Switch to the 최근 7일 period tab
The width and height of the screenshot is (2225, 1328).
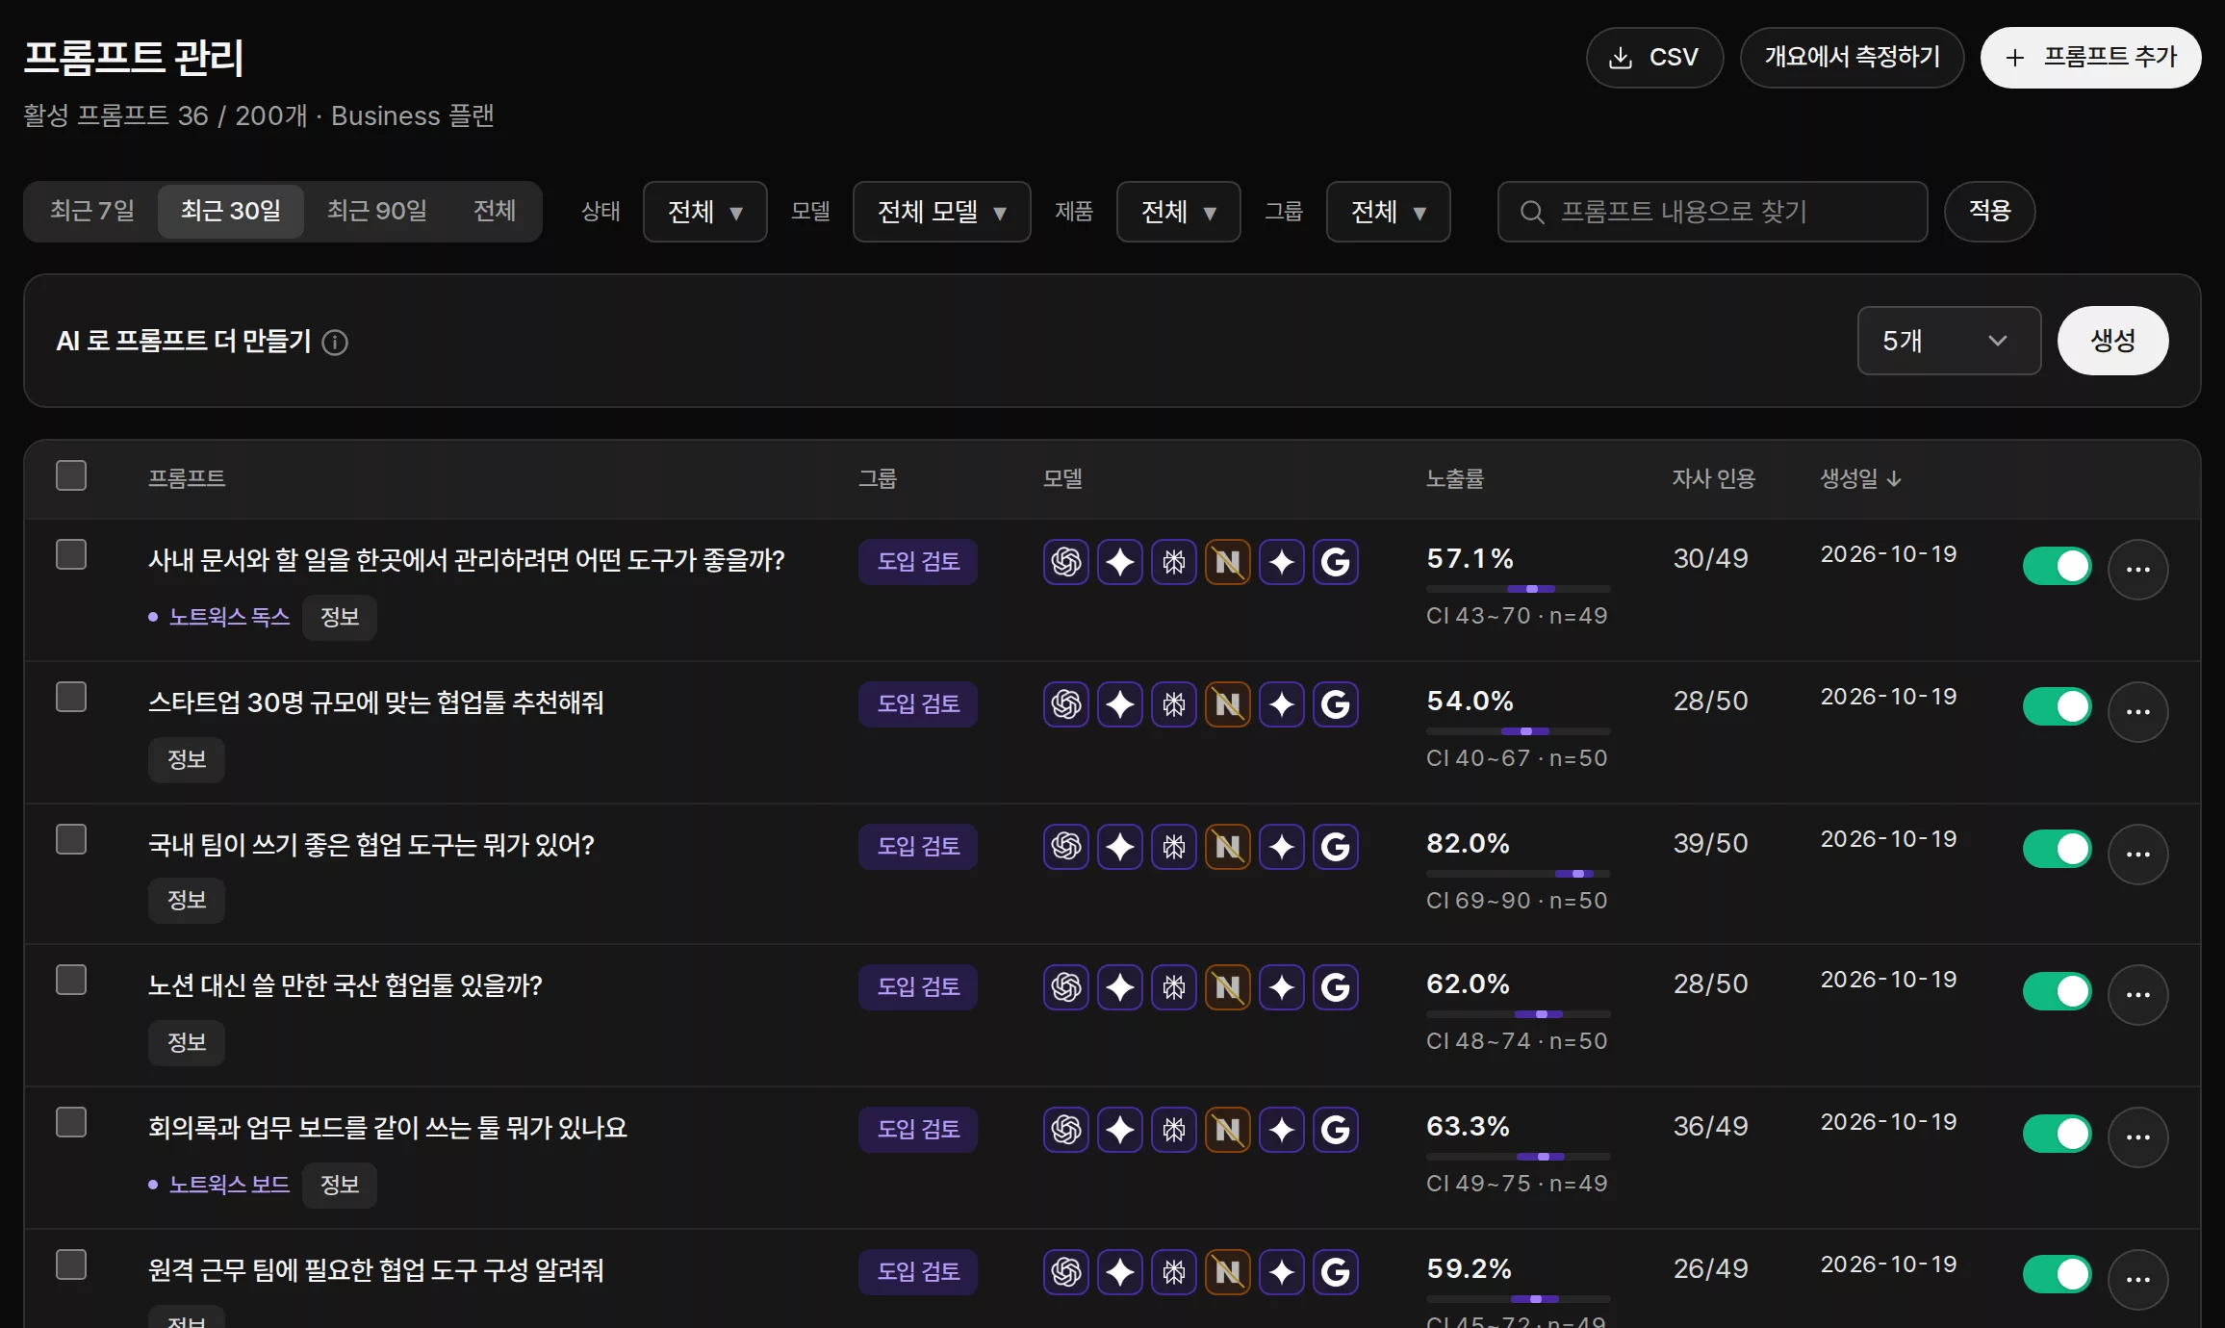pos(92,211)
